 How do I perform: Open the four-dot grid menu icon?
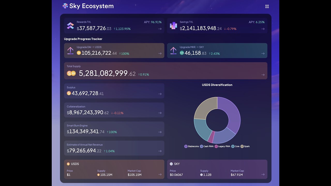tap(267, 6)
